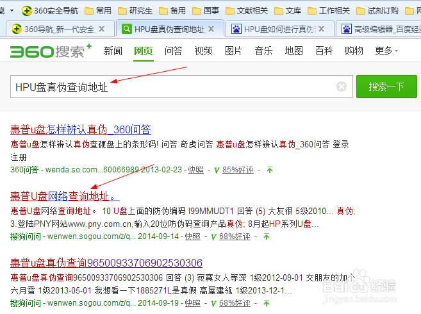Click up-arrow icon on 2014-09-19 result
This screenshot has height=314, width=421.
pyautogui.click(x=267, y=303)
